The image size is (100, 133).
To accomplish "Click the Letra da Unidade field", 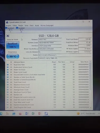I will tap(50, 52).
